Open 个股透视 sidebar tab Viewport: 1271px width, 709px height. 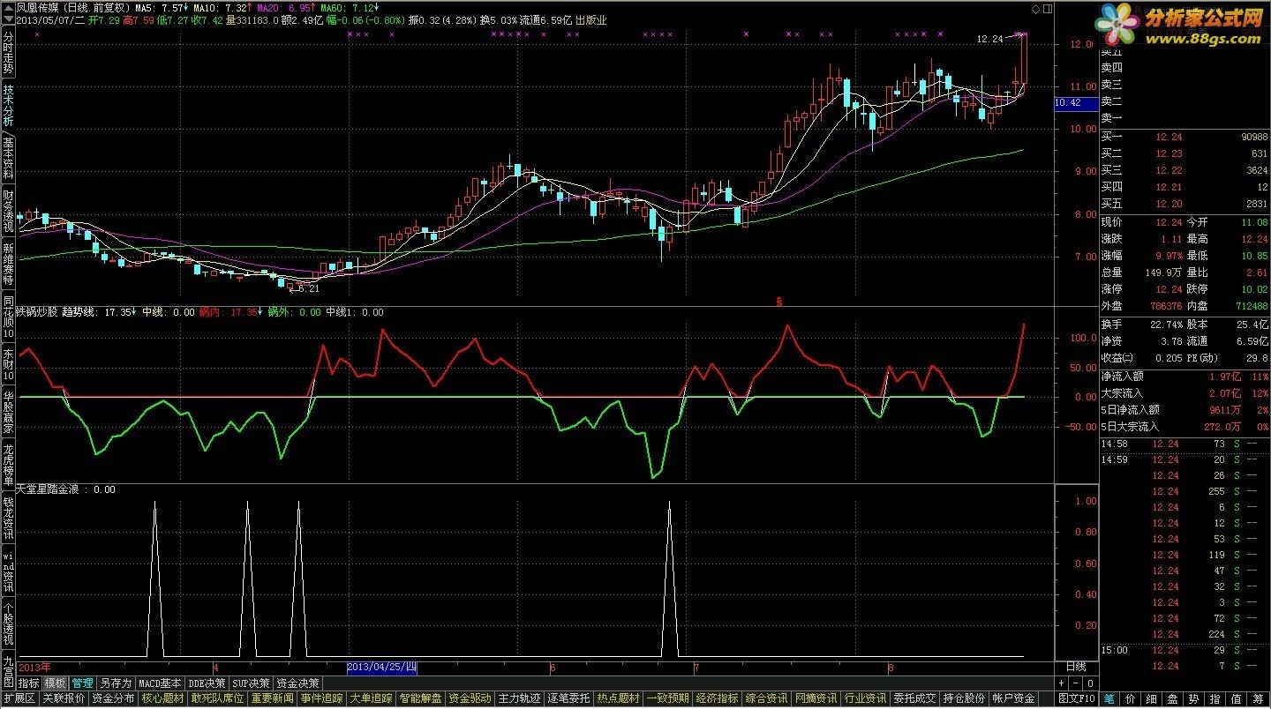8,623
